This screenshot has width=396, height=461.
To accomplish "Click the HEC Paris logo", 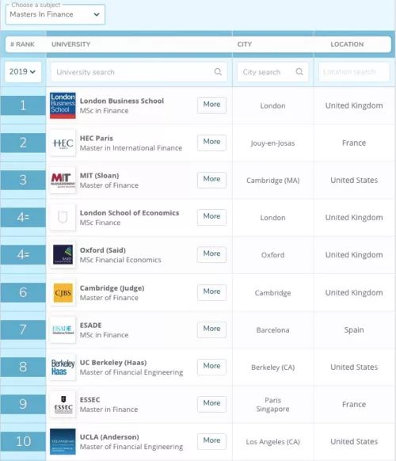I will [x=63, y=143].
